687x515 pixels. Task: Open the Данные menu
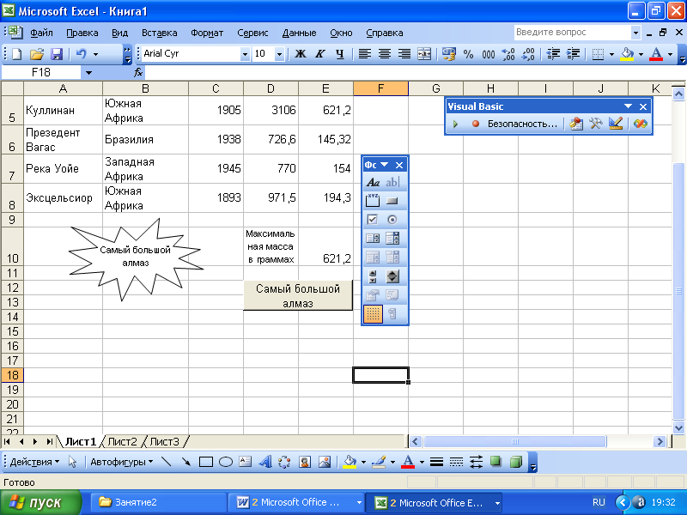coord(299,33)
